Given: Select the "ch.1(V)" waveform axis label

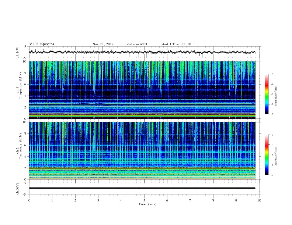Looking at the screenshot, I should (18, 52).
